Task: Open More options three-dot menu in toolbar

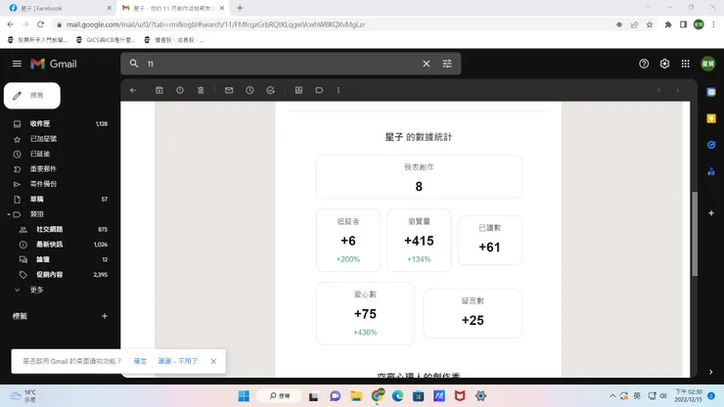Action: [x=339, y=91]
